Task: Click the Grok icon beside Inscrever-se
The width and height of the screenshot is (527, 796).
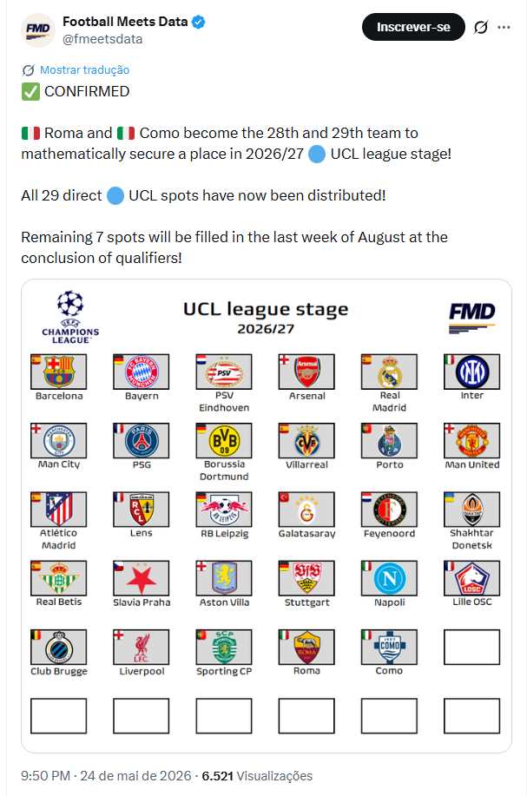Action: click(481, 27)
